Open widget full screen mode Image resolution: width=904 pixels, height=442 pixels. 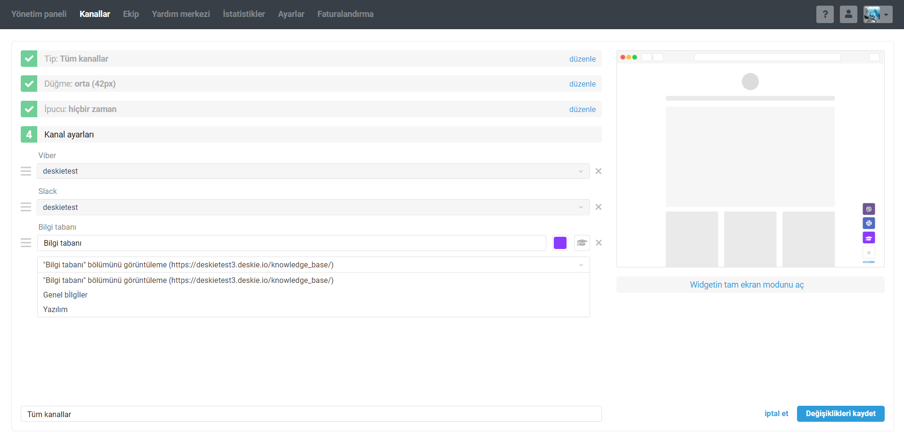coord(750,285)
